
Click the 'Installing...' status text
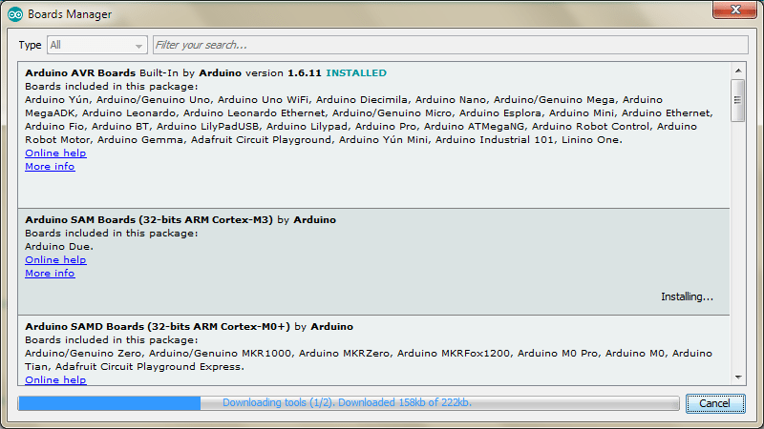click(x=687, y=297)
